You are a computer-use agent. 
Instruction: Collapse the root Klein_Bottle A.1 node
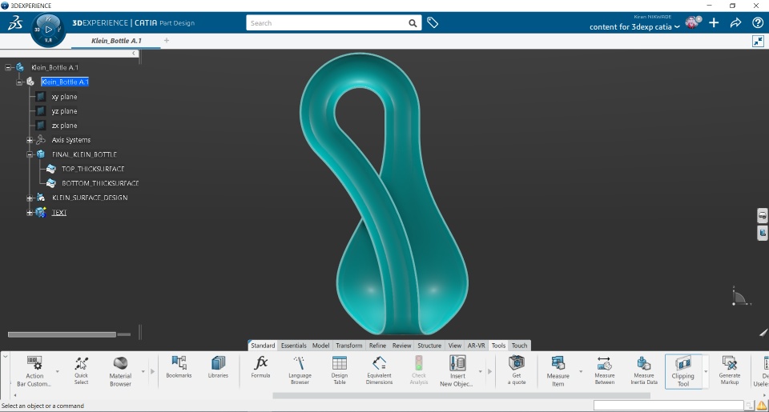[x=8, y=68]
